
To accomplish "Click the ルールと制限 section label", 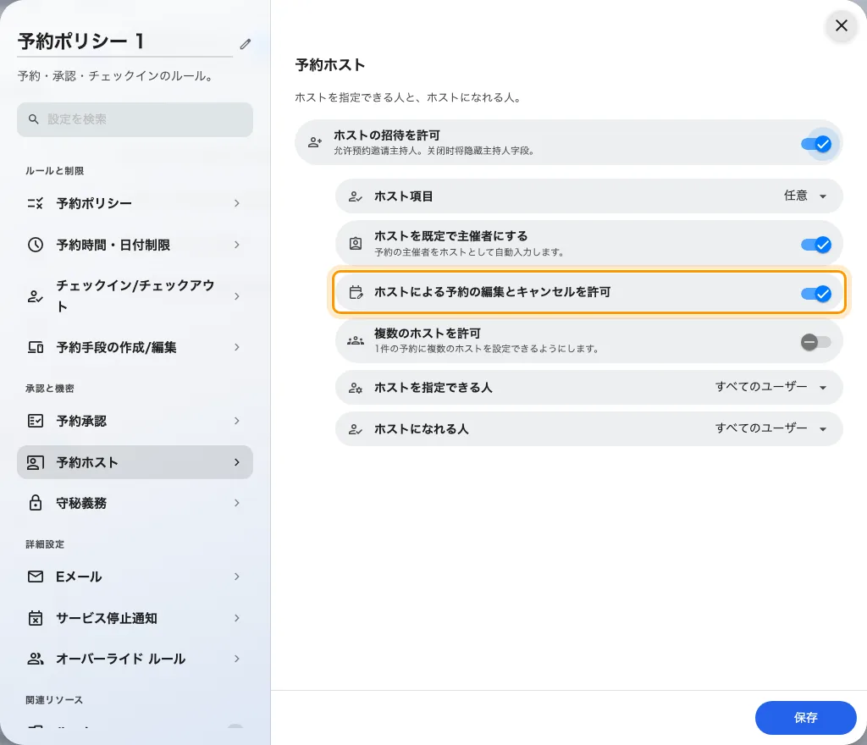I will click(55, 171).
